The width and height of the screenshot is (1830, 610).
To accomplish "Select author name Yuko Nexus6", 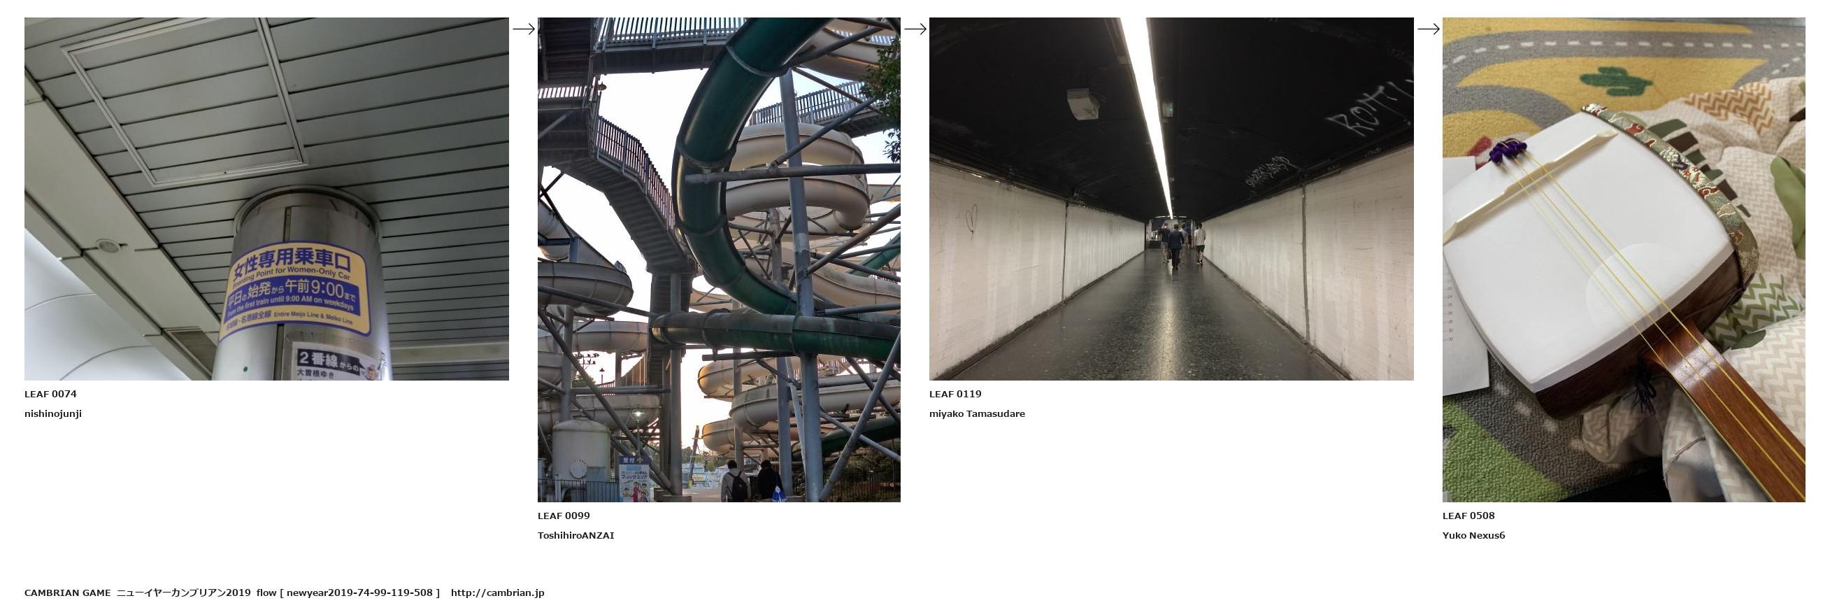I will tap(1473, 535).
